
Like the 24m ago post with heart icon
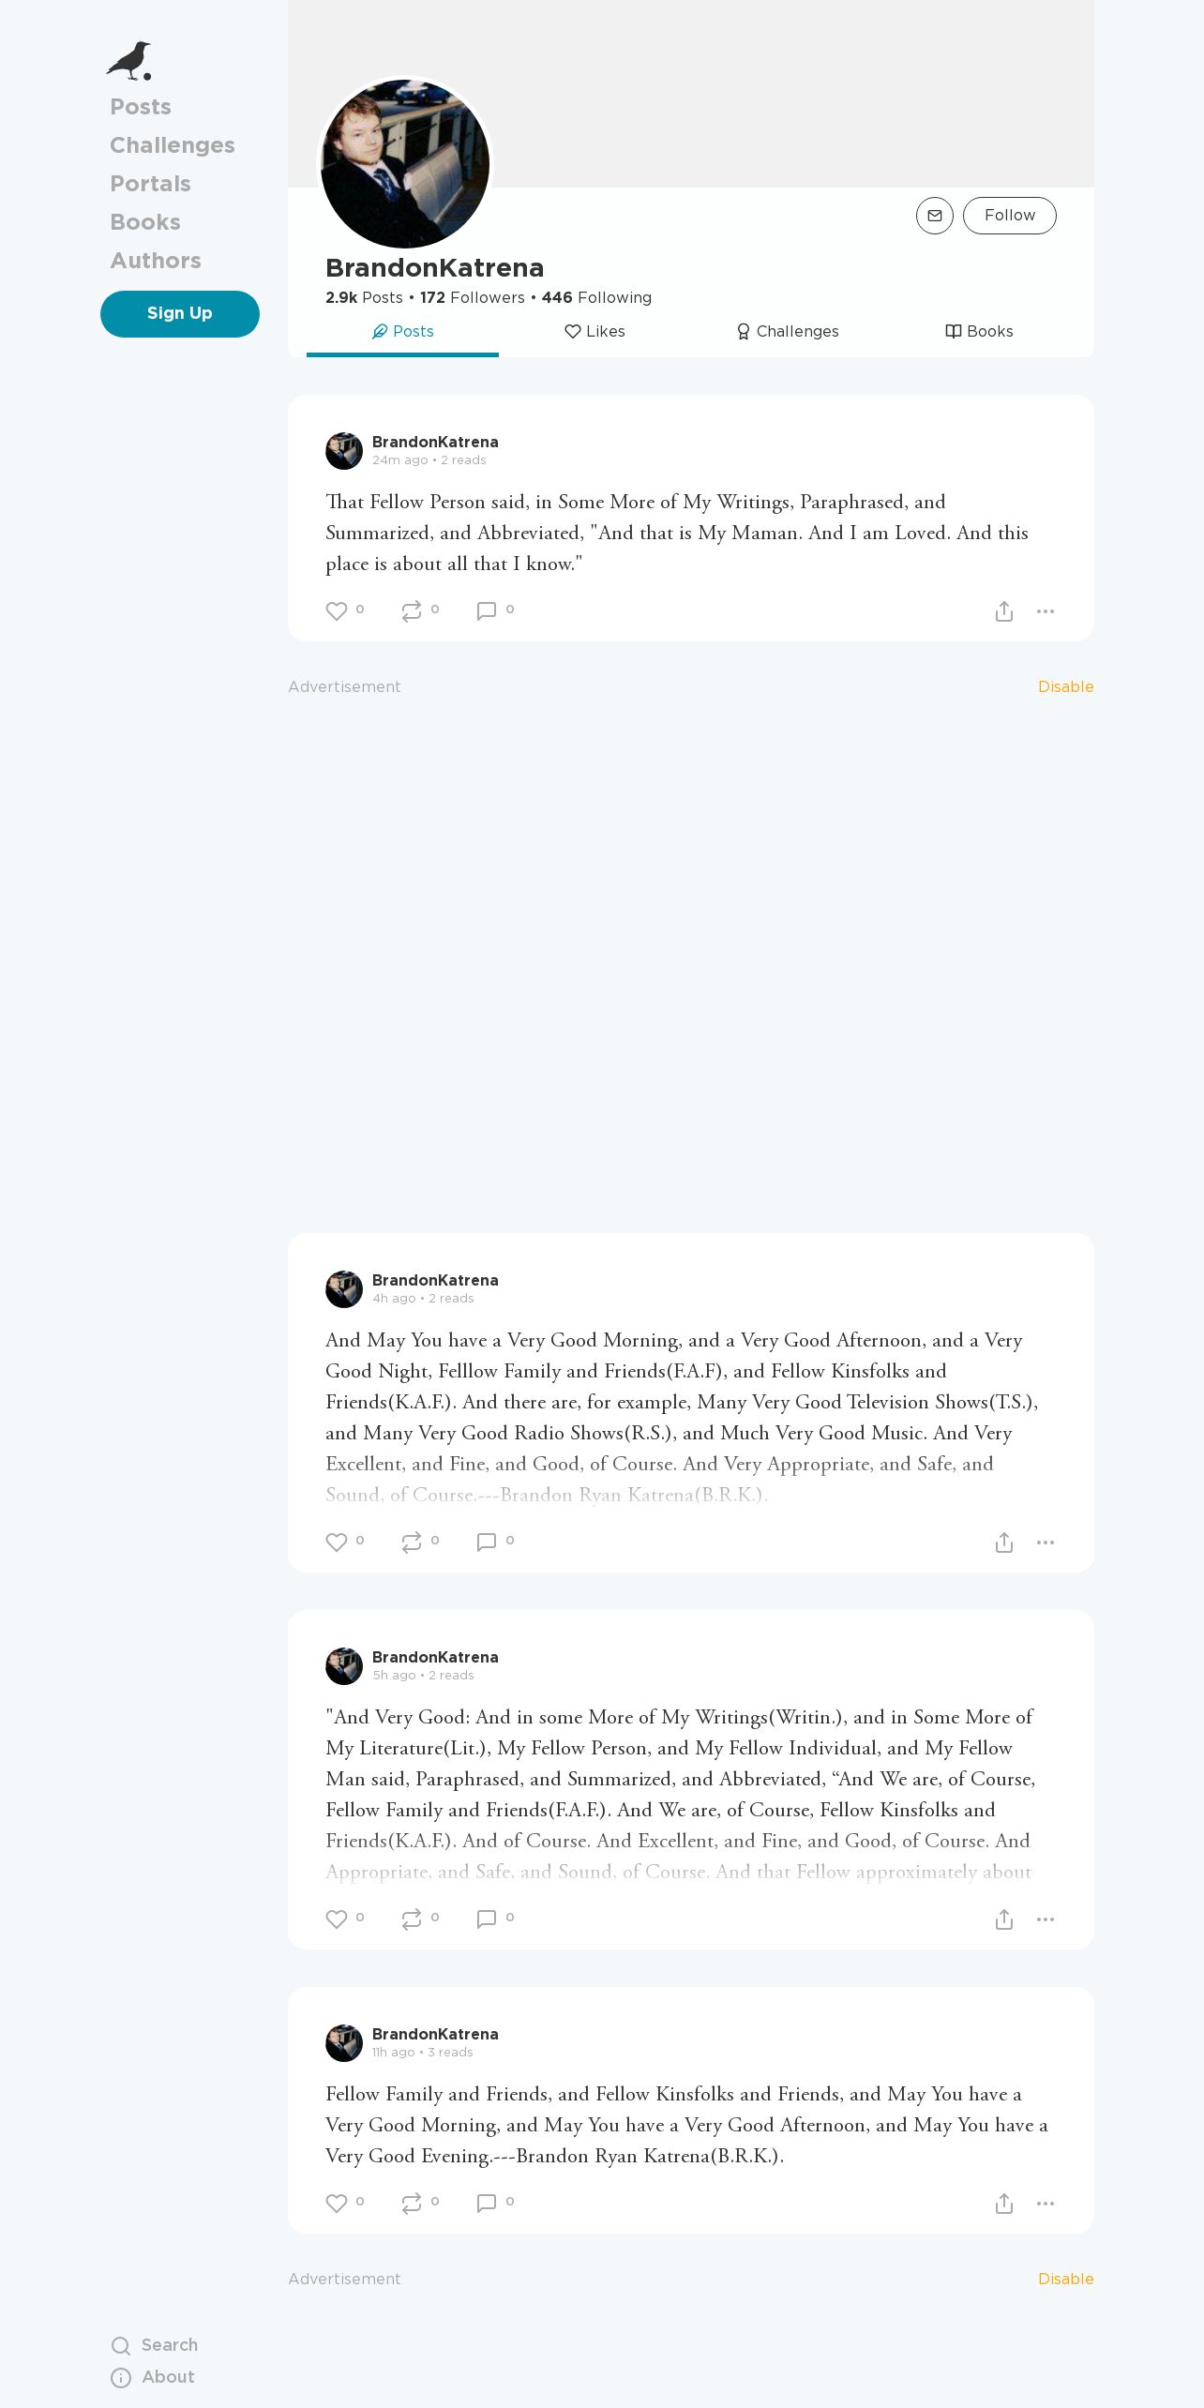336,611
